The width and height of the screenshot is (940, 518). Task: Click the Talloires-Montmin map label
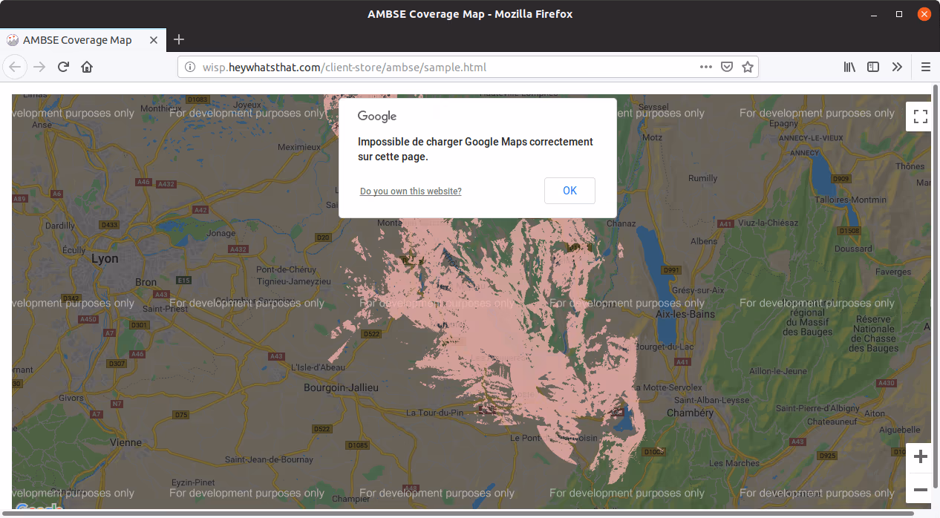click(850, 200)
